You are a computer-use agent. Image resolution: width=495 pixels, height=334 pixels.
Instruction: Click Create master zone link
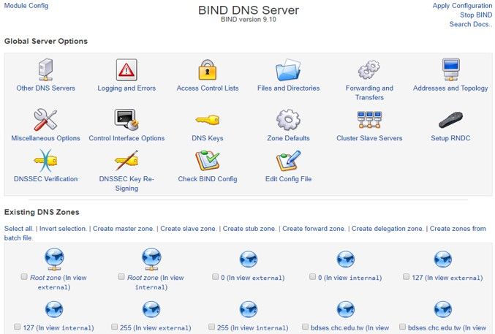pos(124,229)
